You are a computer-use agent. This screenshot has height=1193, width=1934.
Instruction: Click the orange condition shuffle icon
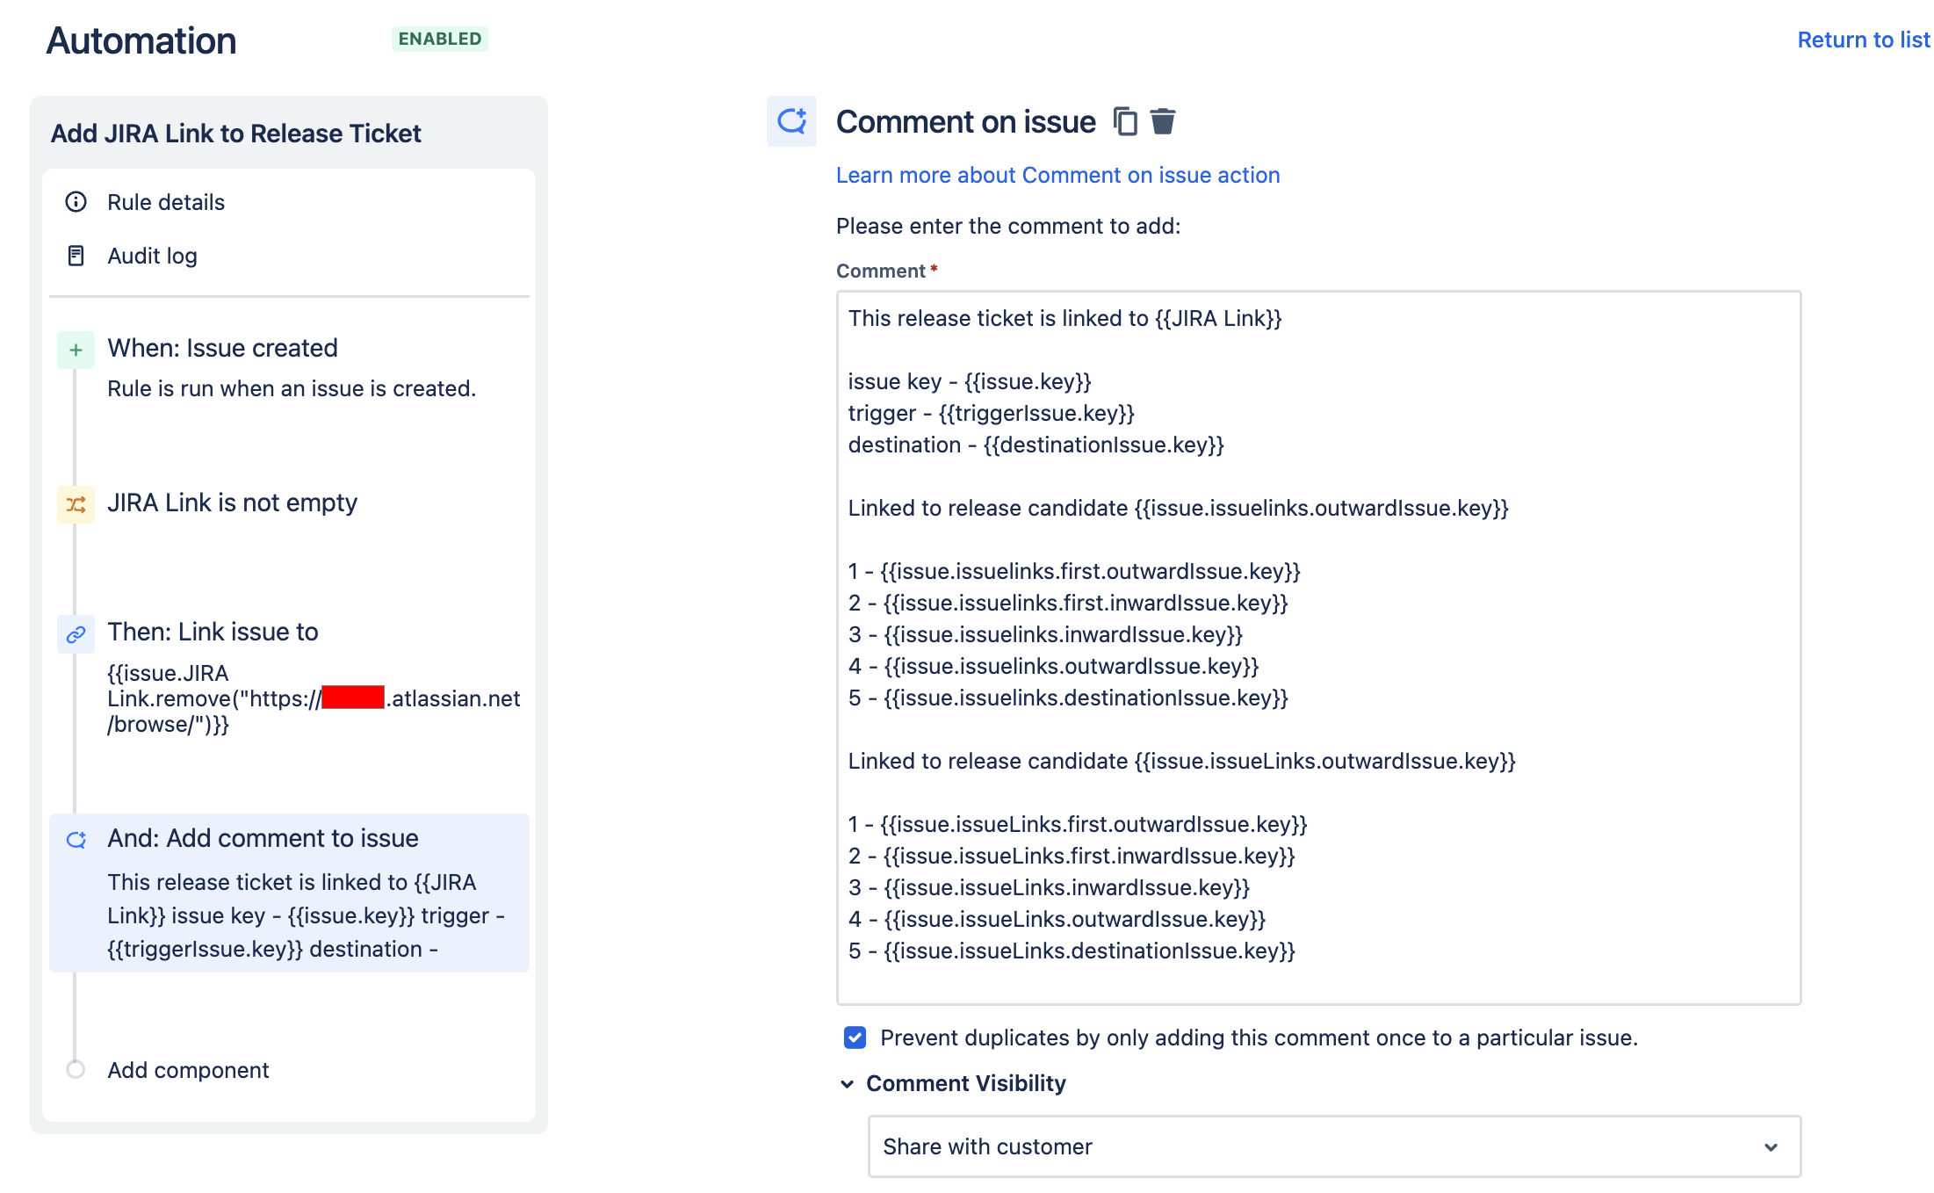tap(76, 504)
